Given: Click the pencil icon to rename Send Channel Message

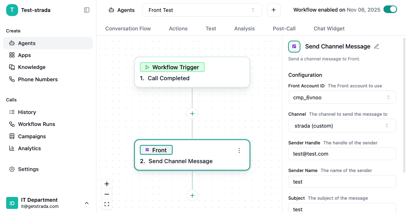Looking at the screenshot, I should pyautogui.click(x=377, y=46).
